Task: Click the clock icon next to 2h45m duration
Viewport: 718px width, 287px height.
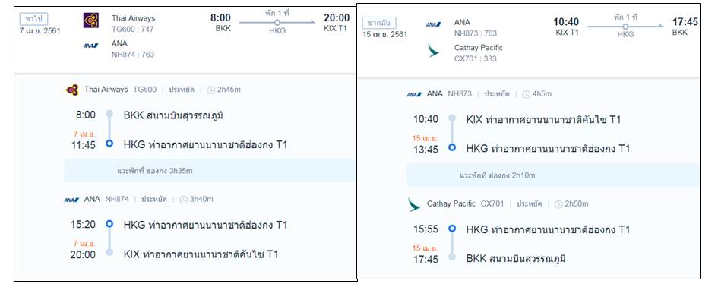Action: [210, 90]
